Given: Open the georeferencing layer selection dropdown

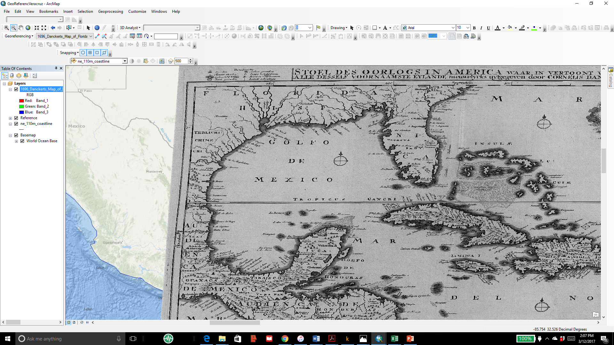Looking at the screenshot, I should (x=91, y=36).
